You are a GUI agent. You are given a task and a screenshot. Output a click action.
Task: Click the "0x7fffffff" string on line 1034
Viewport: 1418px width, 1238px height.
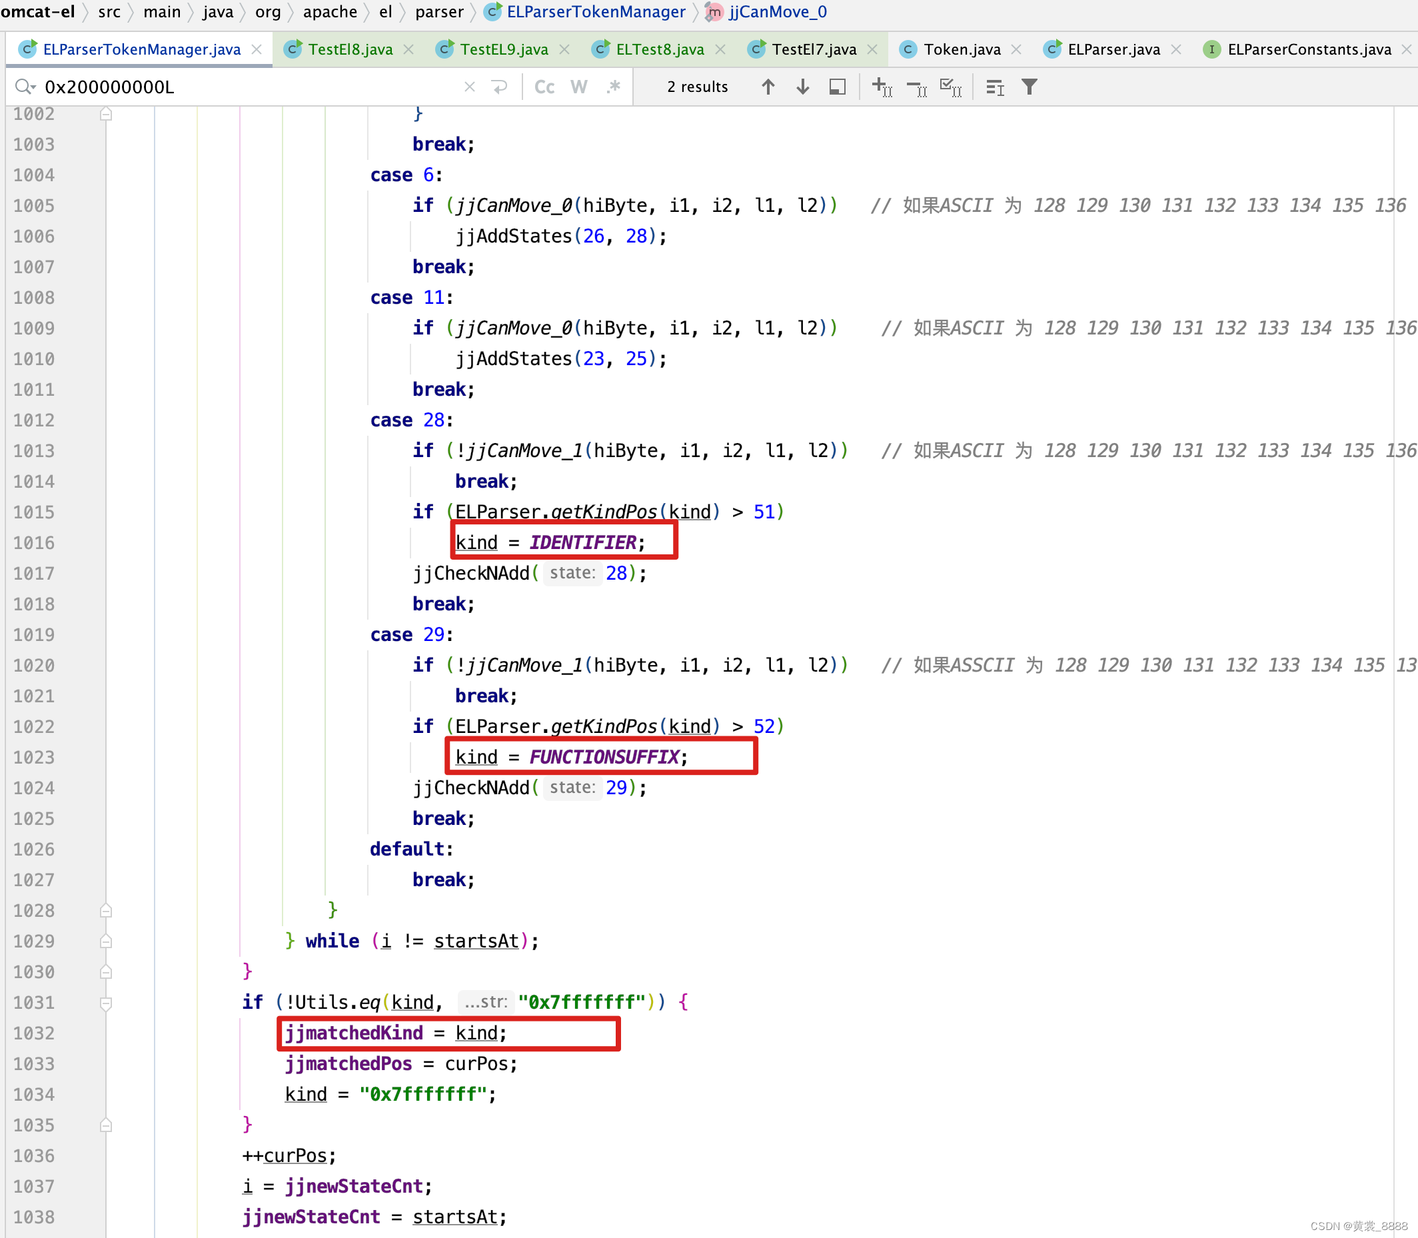[424, 1094]
